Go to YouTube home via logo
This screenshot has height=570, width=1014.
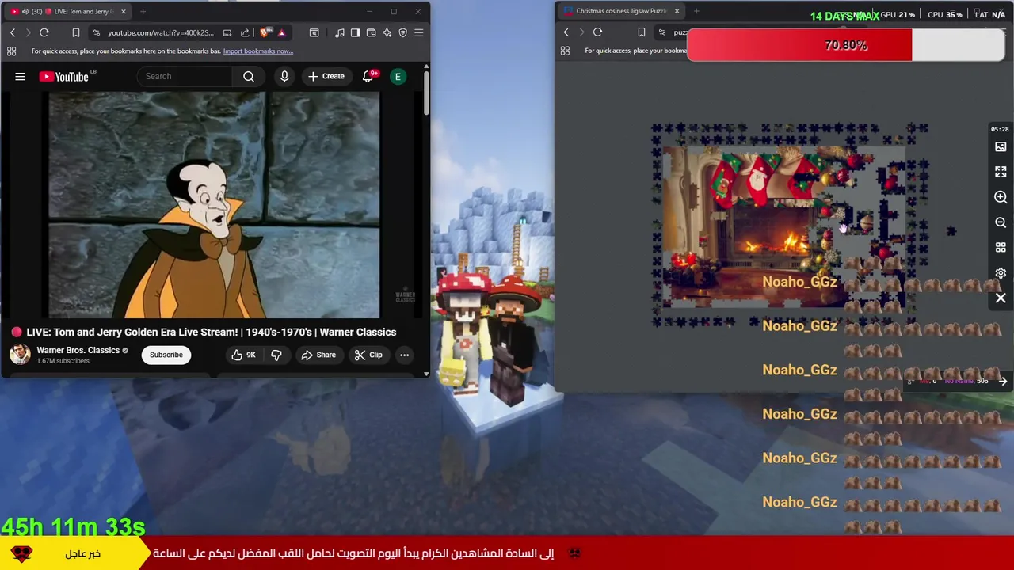pos(65,76)
